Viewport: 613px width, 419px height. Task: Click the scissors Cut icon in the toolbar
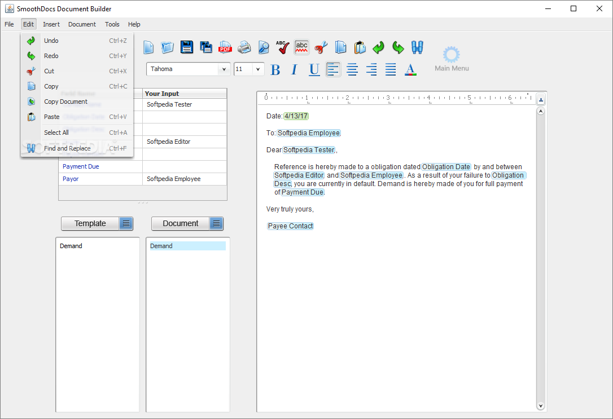[x=321, y=47]
